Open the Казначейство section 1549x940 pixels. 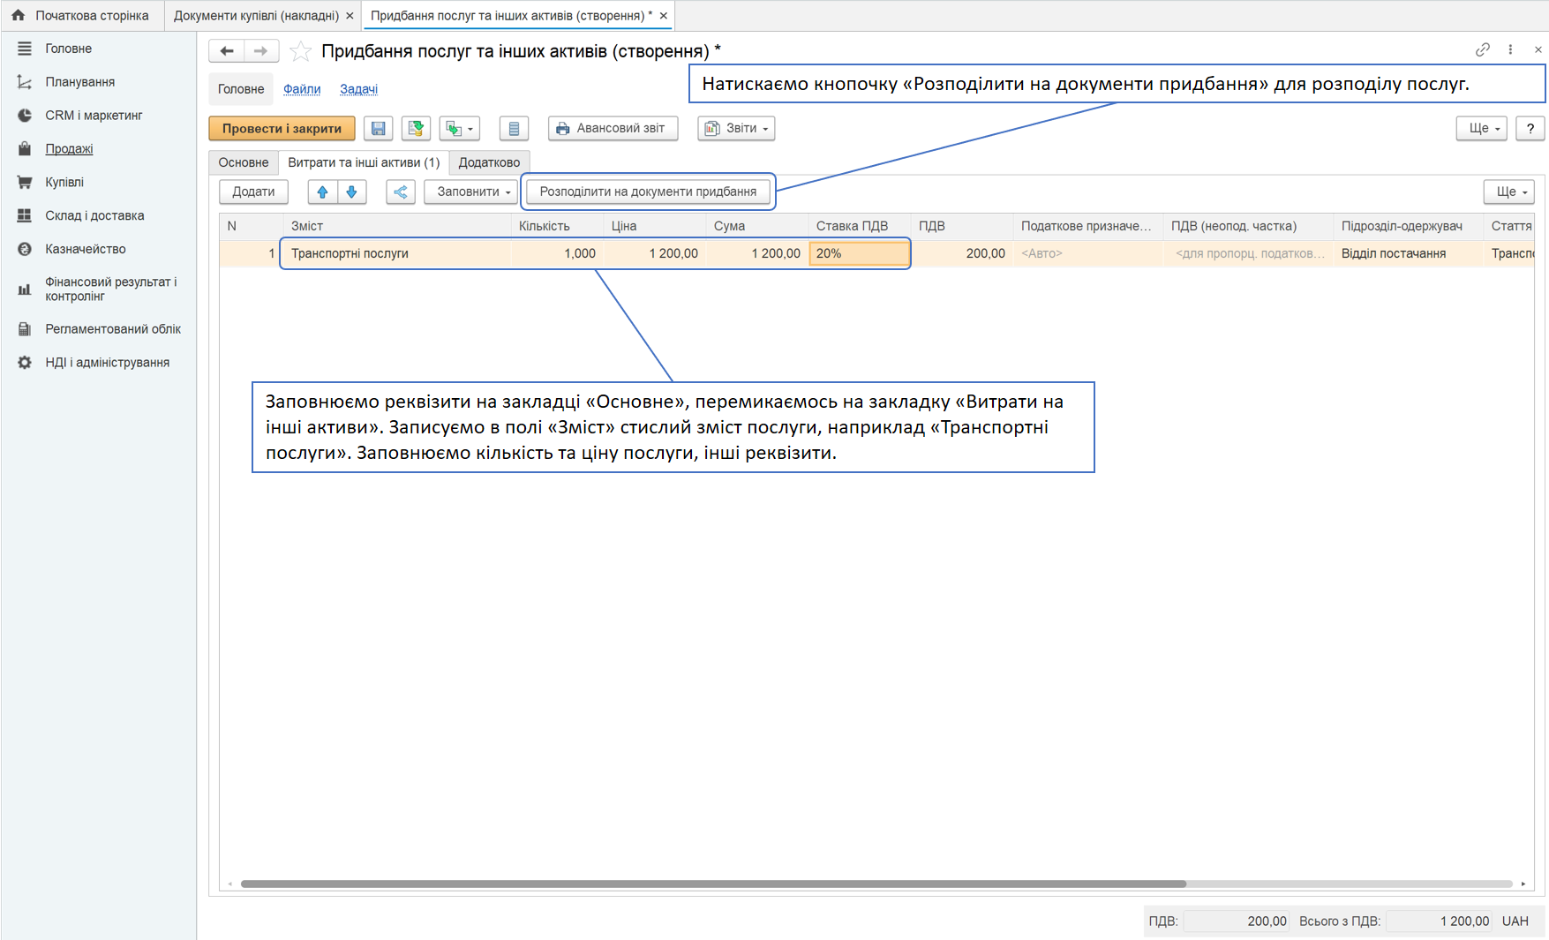(85, 250)
